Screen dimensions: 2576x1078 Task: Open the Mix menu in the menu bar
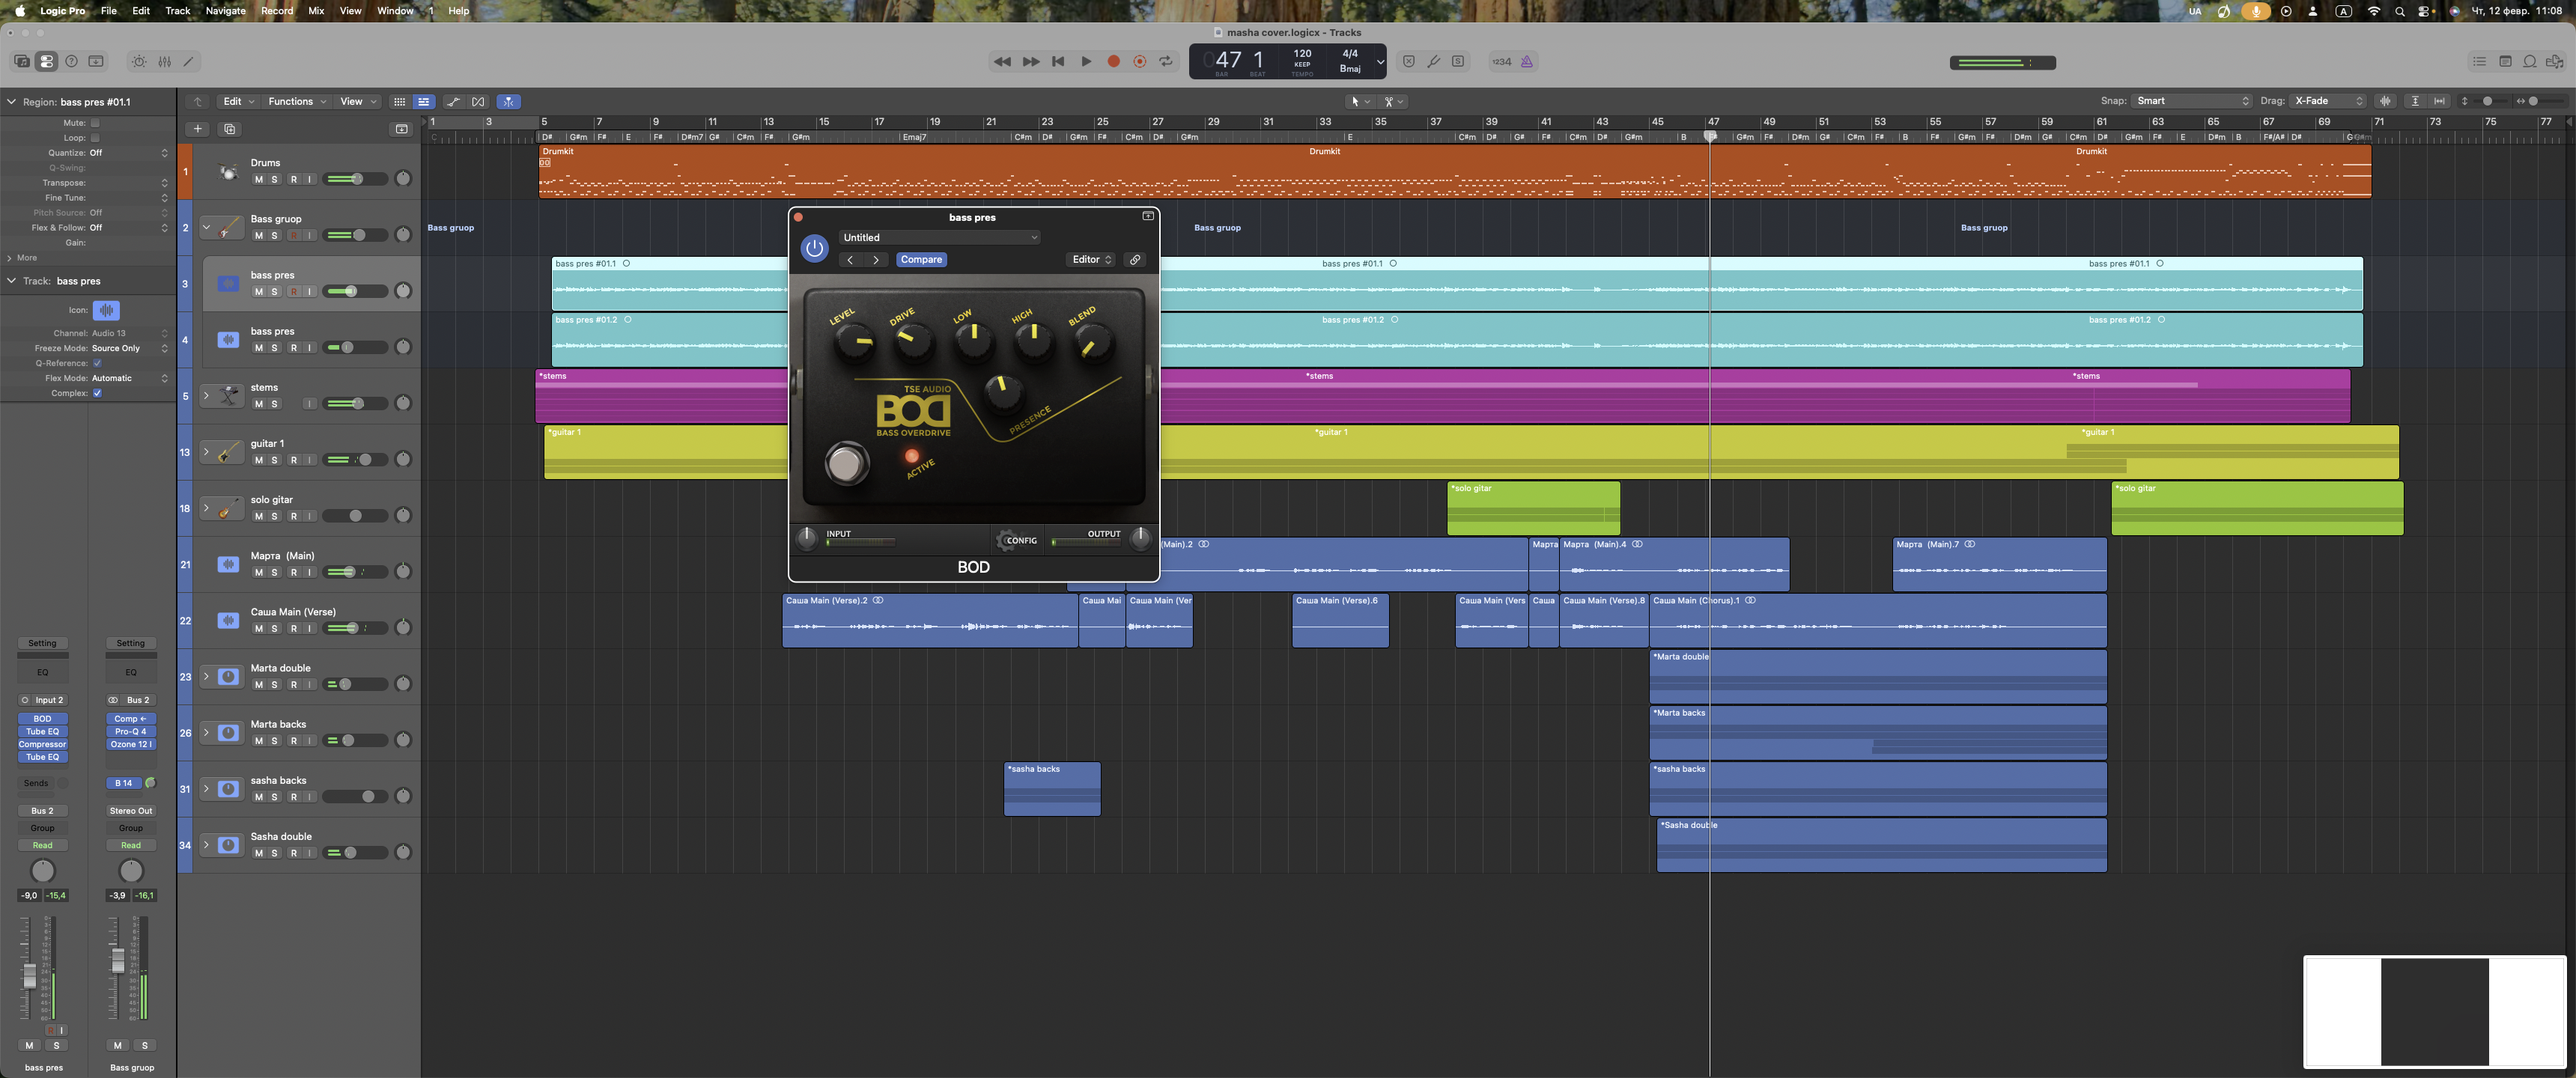(316, 11)
